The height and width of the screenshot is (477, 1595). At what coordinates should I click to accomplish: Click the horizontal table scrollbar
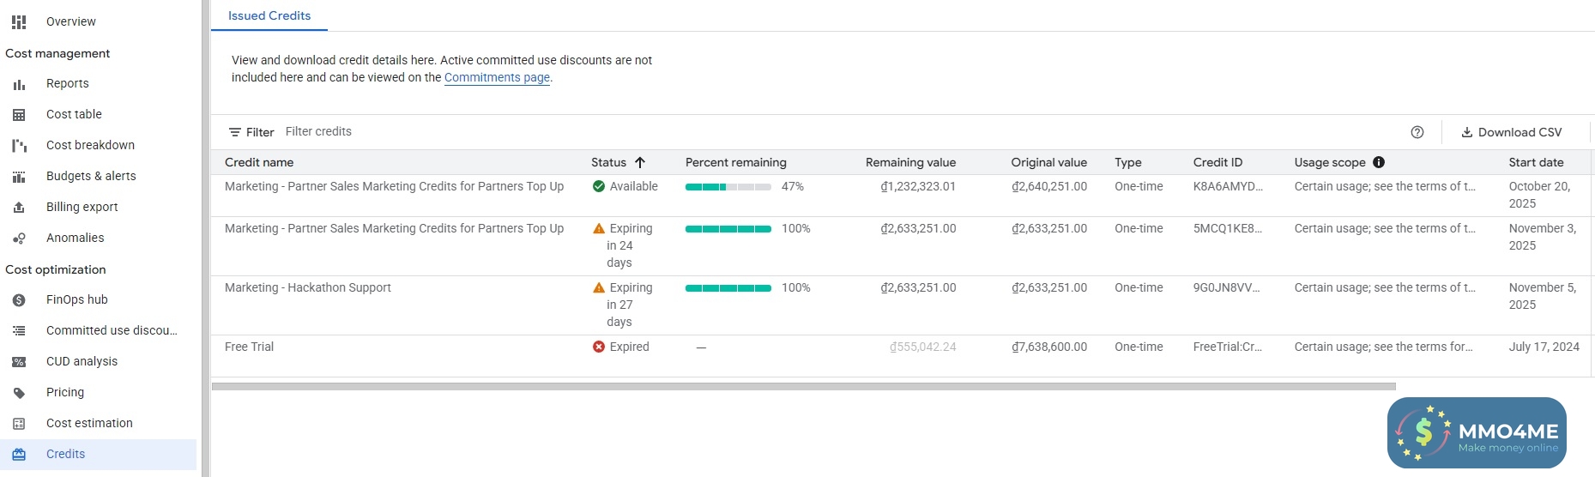tap(803, 386)
